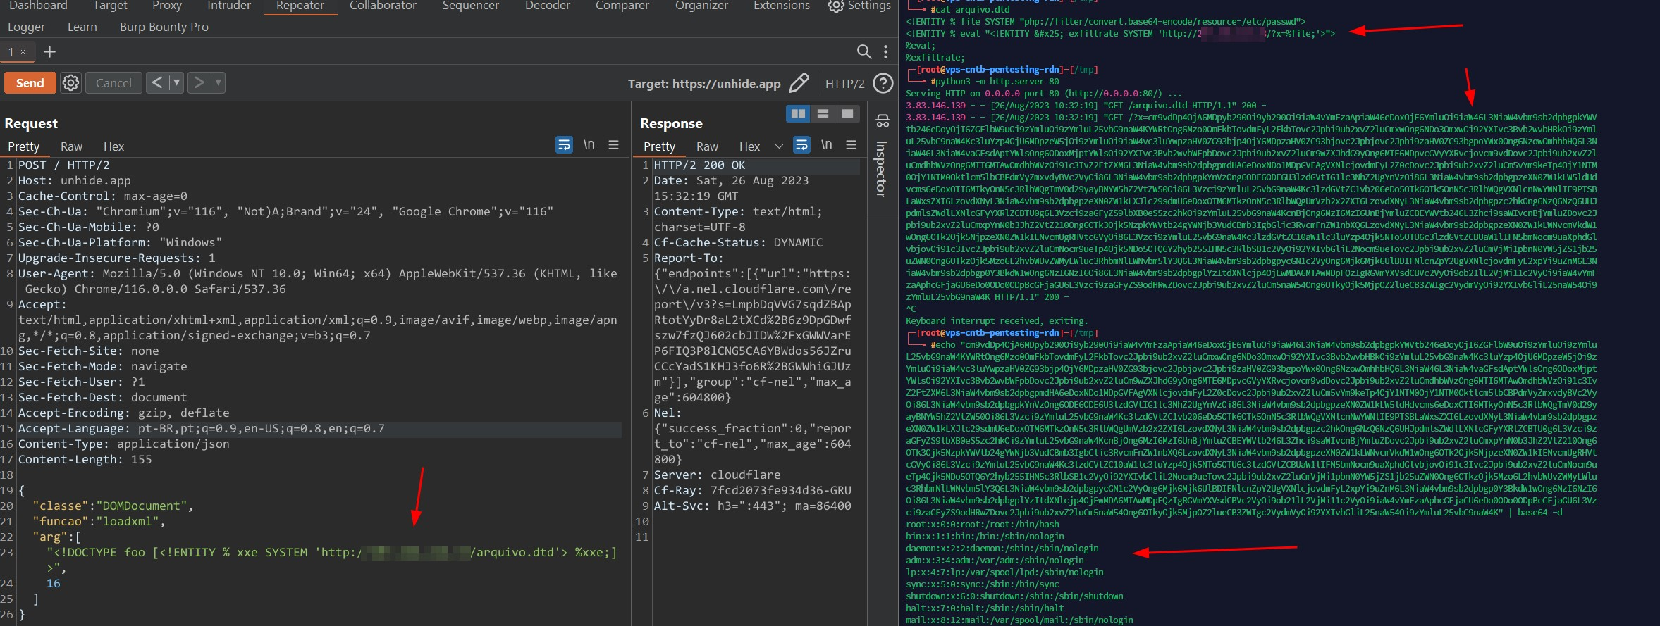Close Repeater tab 1 with x

tap(23, 51)
